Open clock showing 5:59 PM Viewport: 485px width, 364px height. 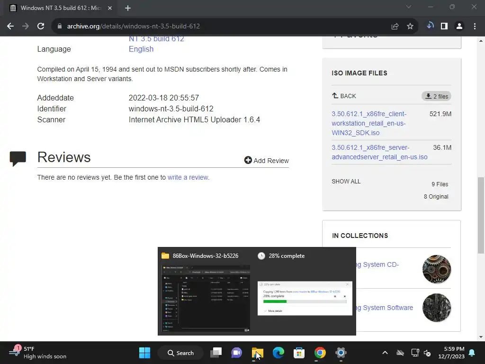451,353
